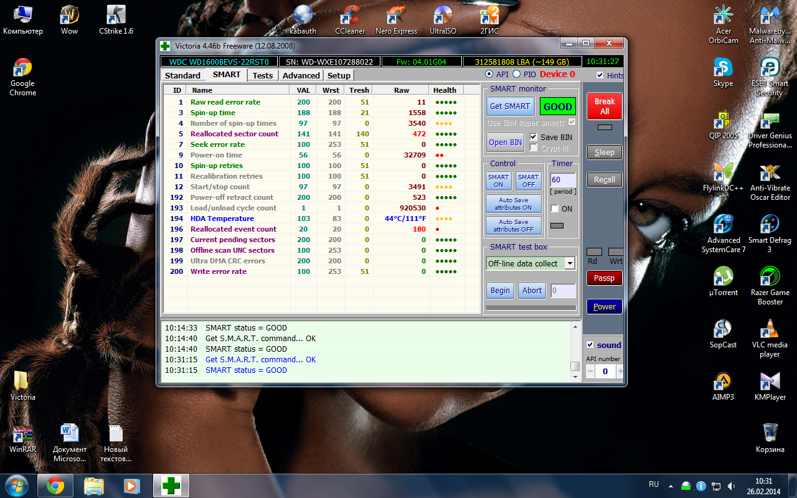Click the red Break All button
The height and width of the screenshot is (498, 797).
[605, 106]
